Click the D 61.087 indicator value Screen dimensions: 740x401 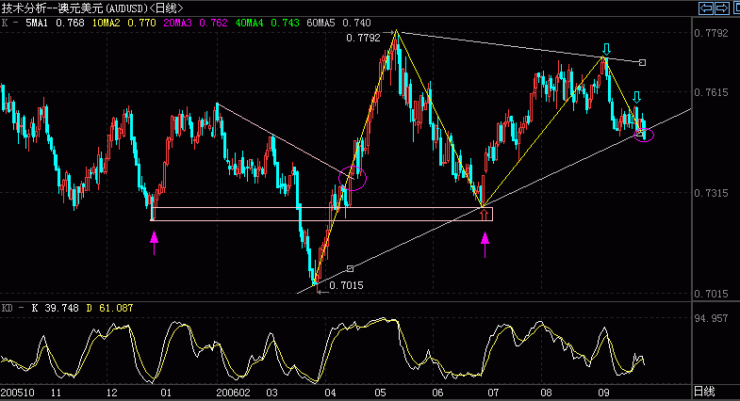110,308
